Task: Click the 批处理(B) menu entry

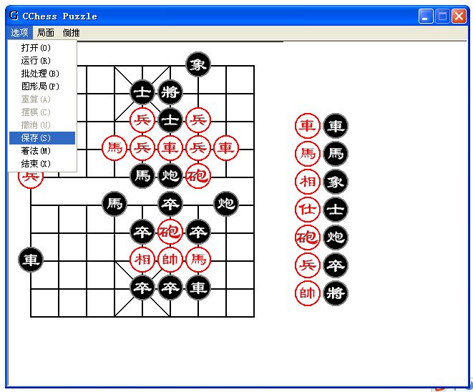Action: 40,73
